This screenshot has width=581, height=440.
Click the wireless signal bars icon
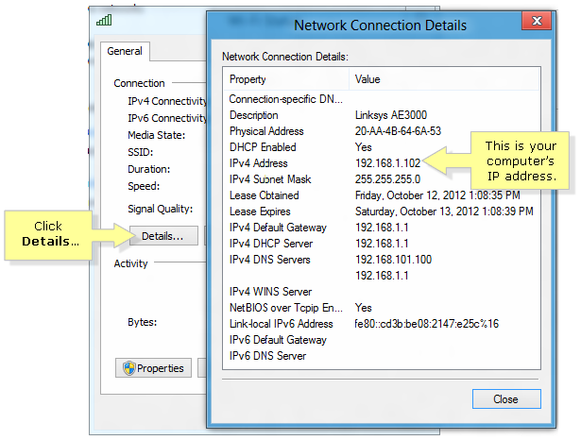103,19
